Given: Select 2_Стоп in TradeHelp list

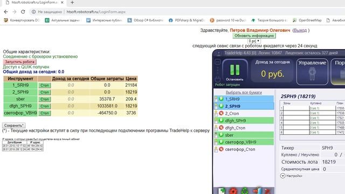Looking at the screenshot, I should pos(244,113).
